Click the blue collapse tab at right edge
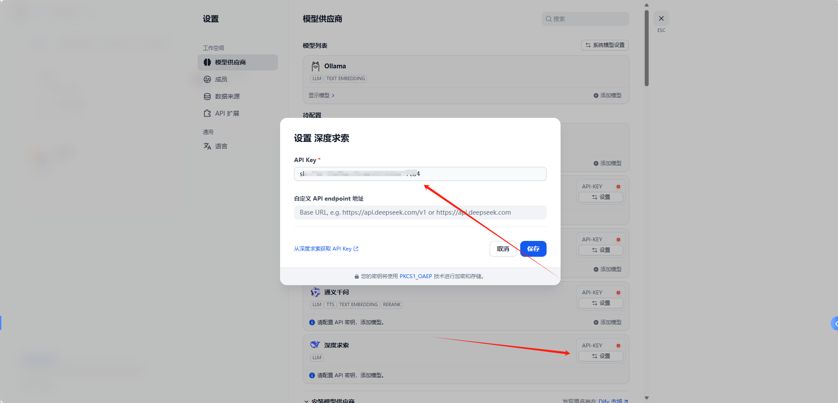The height and width of the screenshot is (403, 838). click(834, 323)
